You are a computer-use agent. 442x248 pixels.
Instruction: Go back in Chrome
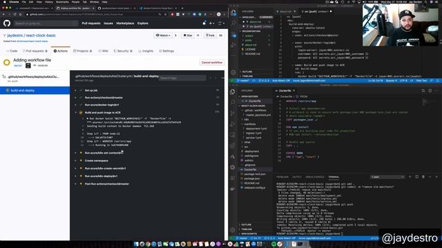3,14
